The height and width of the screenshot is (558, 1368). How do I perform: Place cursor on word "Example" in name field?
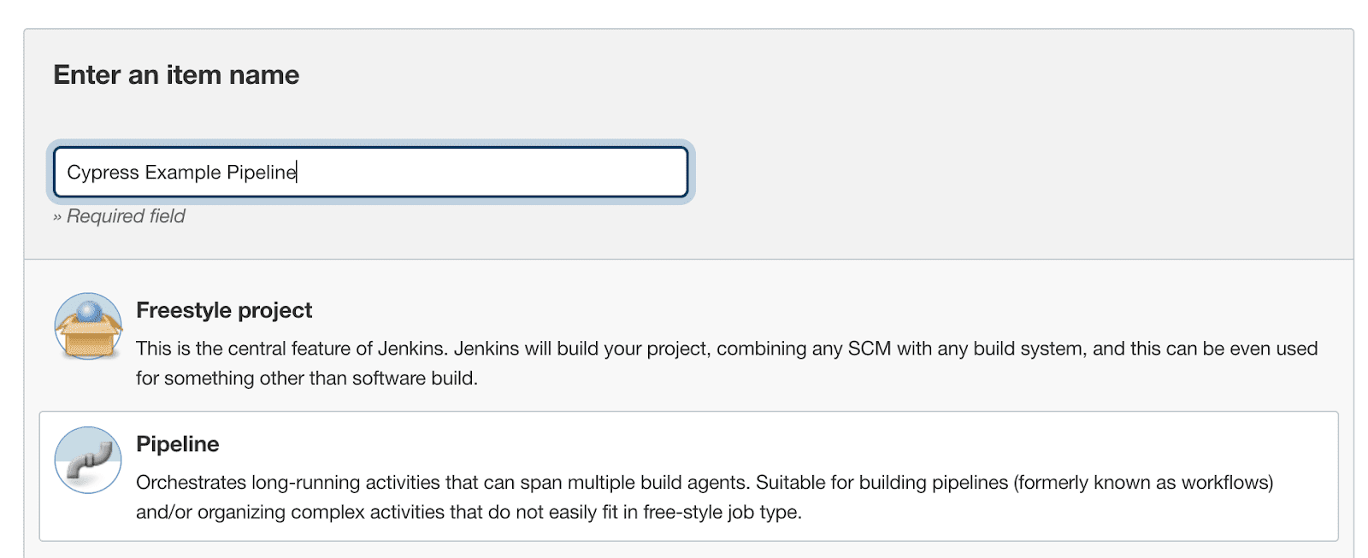[183, 173]
